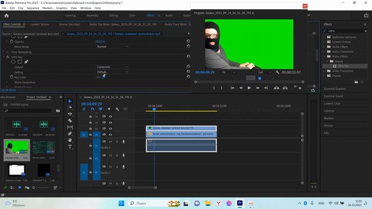Reset the Key Color parameter
Viewport: 372px width, 209px height.
point(188,77)
